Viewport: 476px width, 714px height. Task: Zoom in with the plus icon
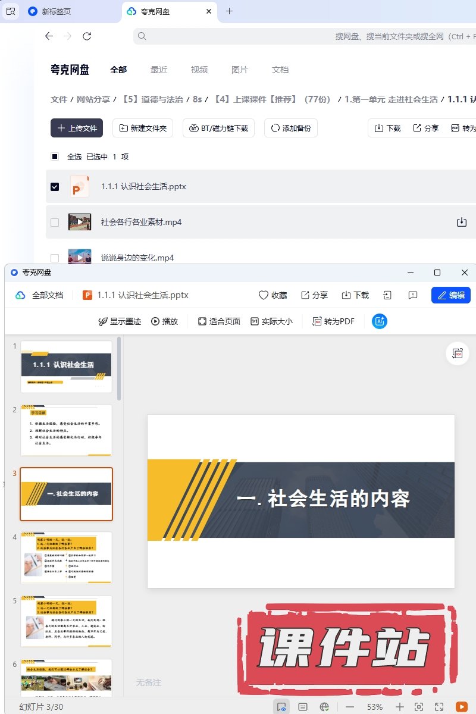click(400, 707)
